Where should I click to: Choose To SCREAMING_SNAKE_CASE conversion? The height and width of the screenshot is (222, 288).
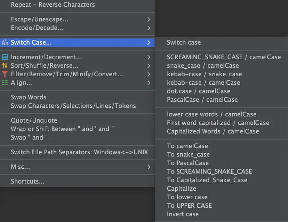tap(209, 171)
